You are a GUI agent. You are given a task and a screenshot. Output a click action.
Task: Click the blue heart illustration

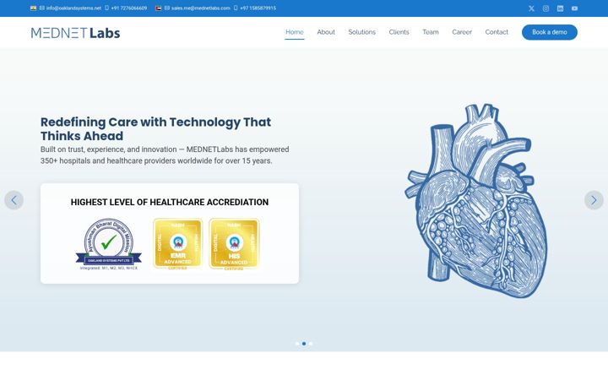point(476,200)
